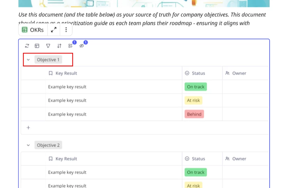
Task: Toggle the hidden fields eye icon
Action: coord(81,46)
